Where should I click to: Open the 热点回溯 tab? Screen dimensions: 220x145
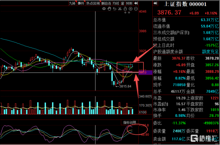(x=93, y=3)
